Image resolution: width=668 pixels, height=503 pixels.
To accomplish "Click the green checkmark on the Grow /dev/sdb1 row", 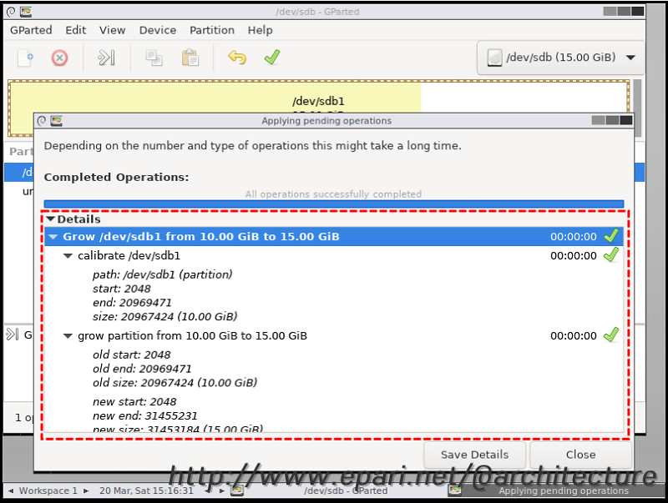I will point(611,236).
